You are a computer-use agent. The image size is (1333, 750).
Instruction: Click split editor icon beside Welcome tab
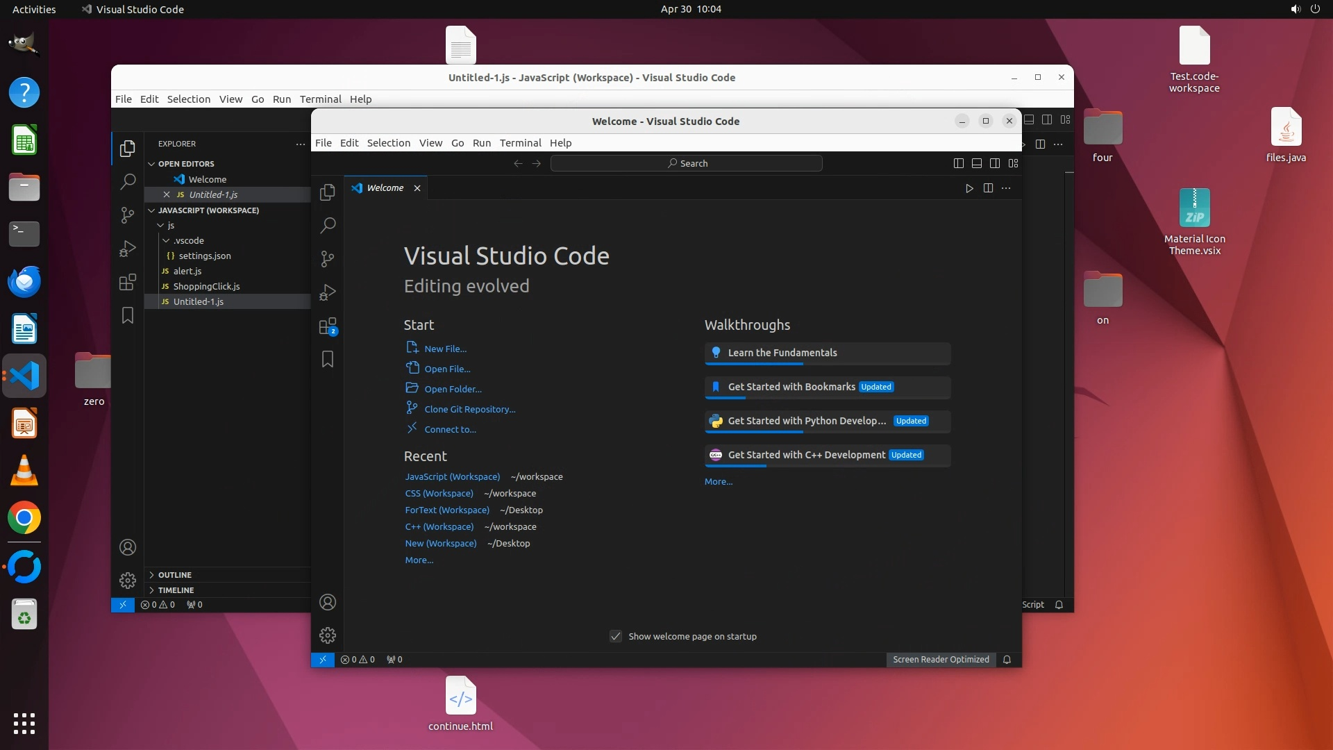point(988,188)
